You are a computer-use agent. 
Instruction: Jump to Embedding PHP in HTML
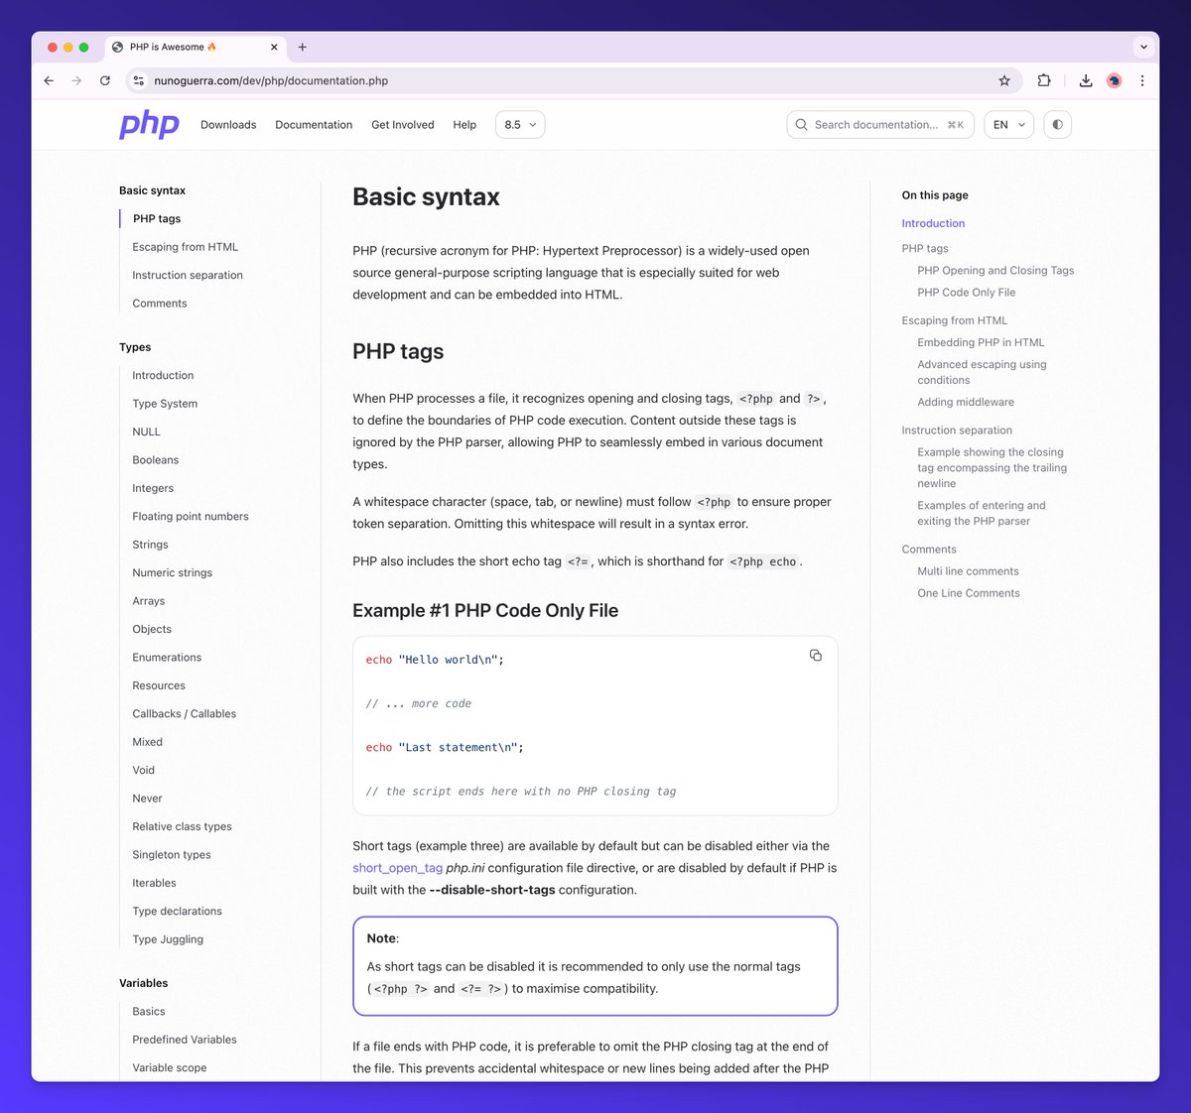pyautogui.click(x=981, y=342)
